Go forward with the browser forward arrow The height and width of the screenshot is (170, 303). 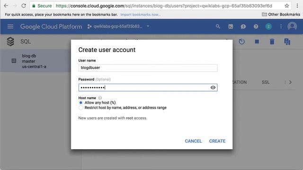15,6
